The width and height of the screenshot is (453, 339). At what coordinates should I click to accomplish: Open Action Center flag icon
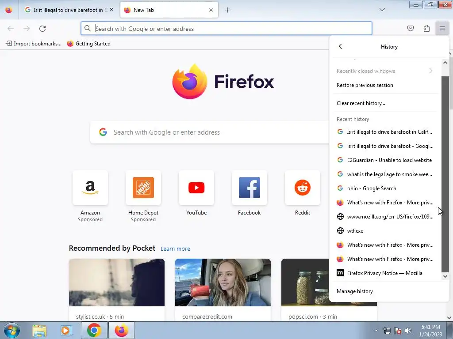[398, 331]
